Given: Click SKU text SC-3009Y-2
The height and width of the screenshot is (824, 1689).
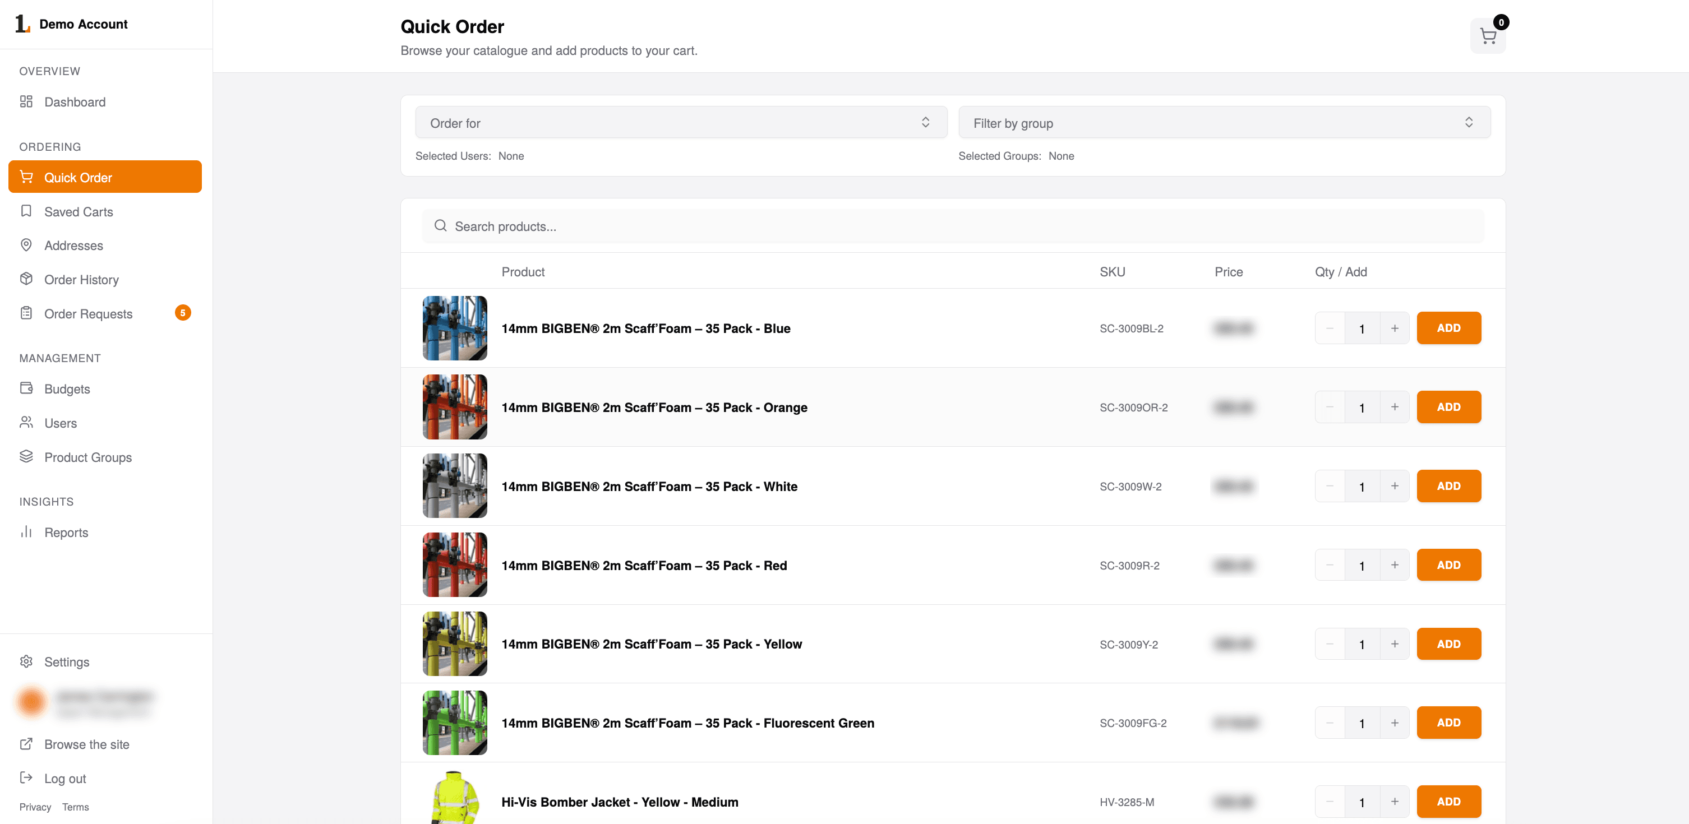Looking at the screenshot, I should [1128, 645].
